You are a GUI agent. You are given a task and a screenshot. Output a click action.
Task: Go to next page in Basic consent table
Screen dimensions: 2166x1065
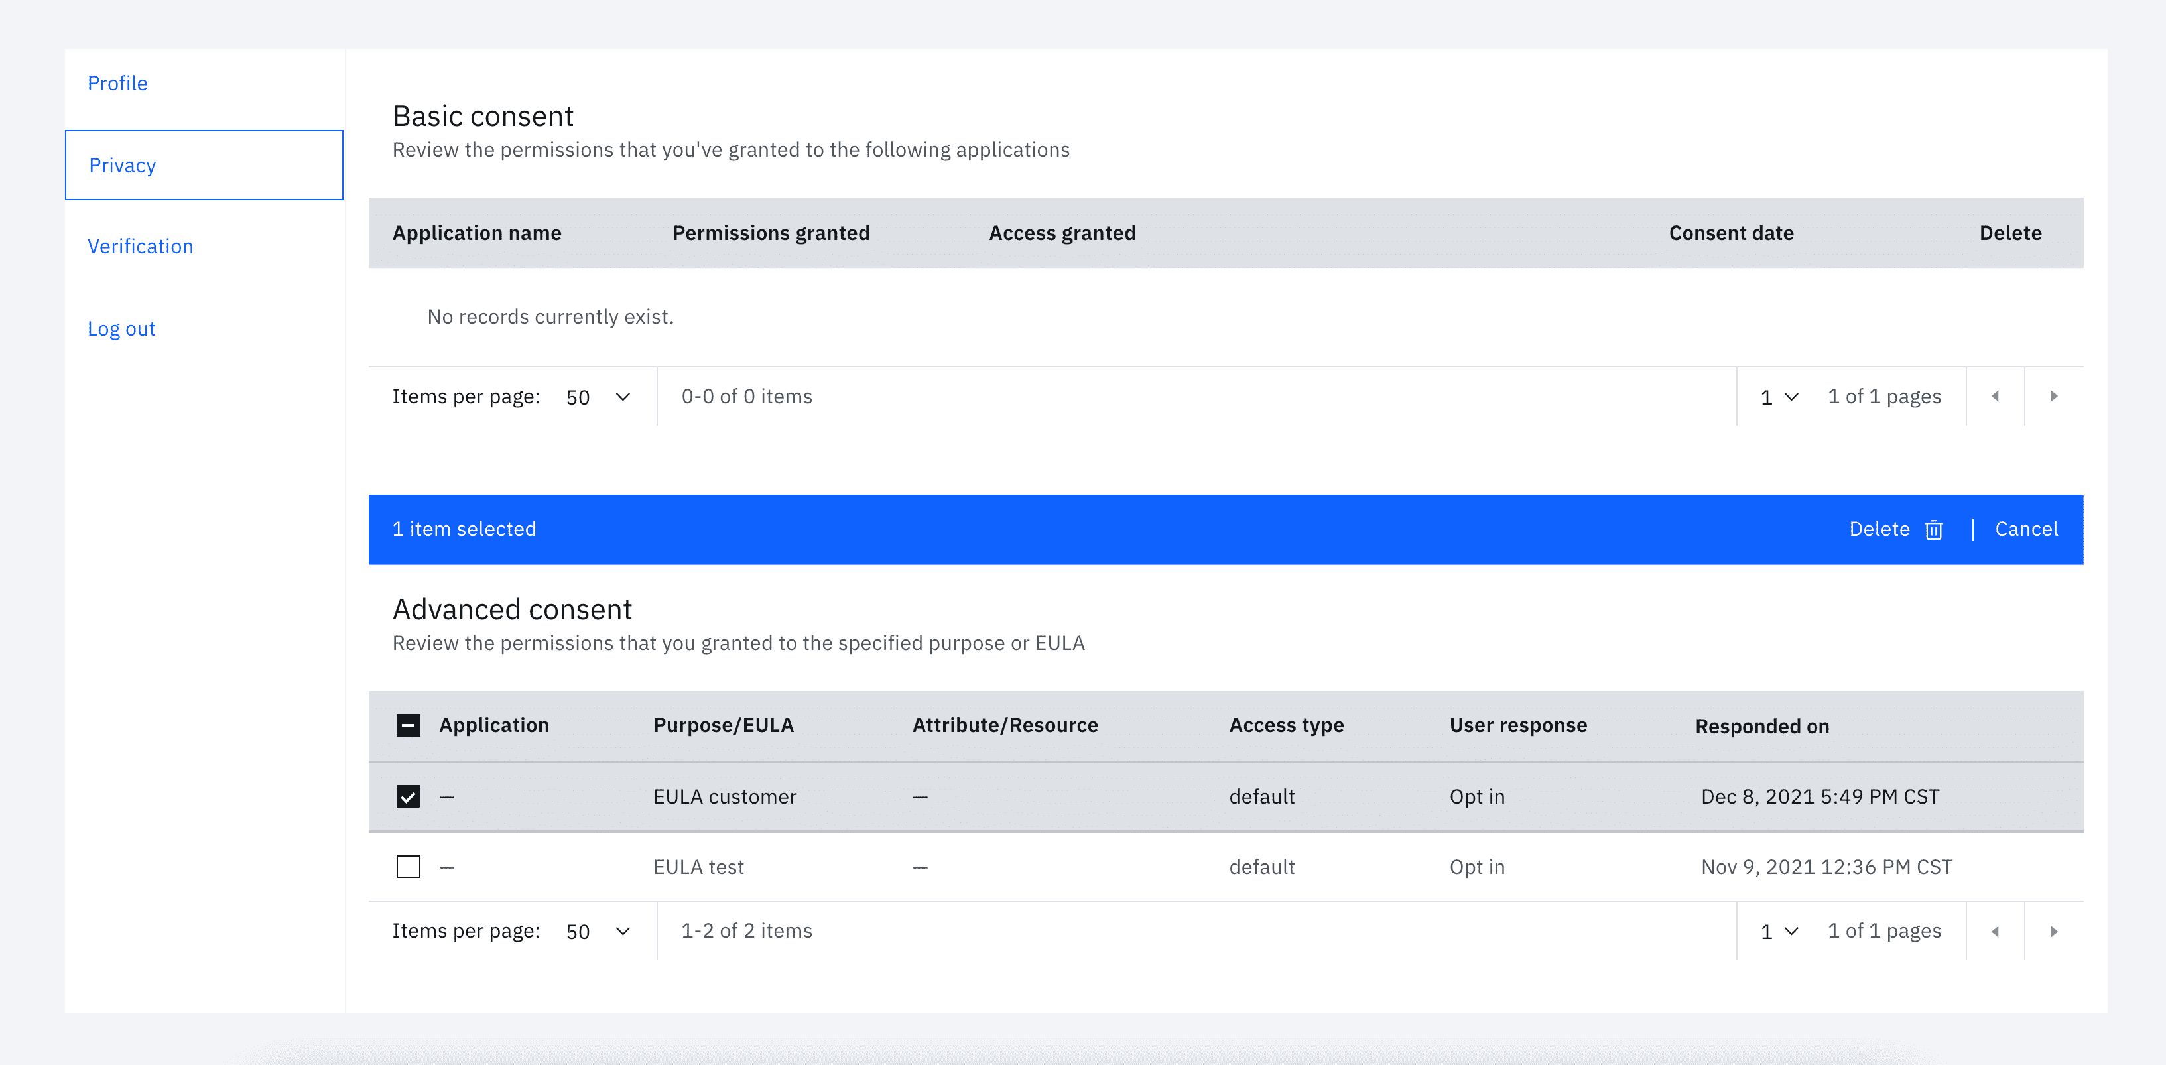coord(2054,396)
